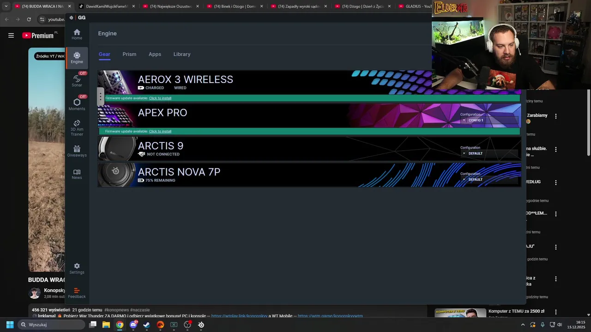Open the Arctis Nova 7P device card

pyautogui.click(x=309, y=175)
